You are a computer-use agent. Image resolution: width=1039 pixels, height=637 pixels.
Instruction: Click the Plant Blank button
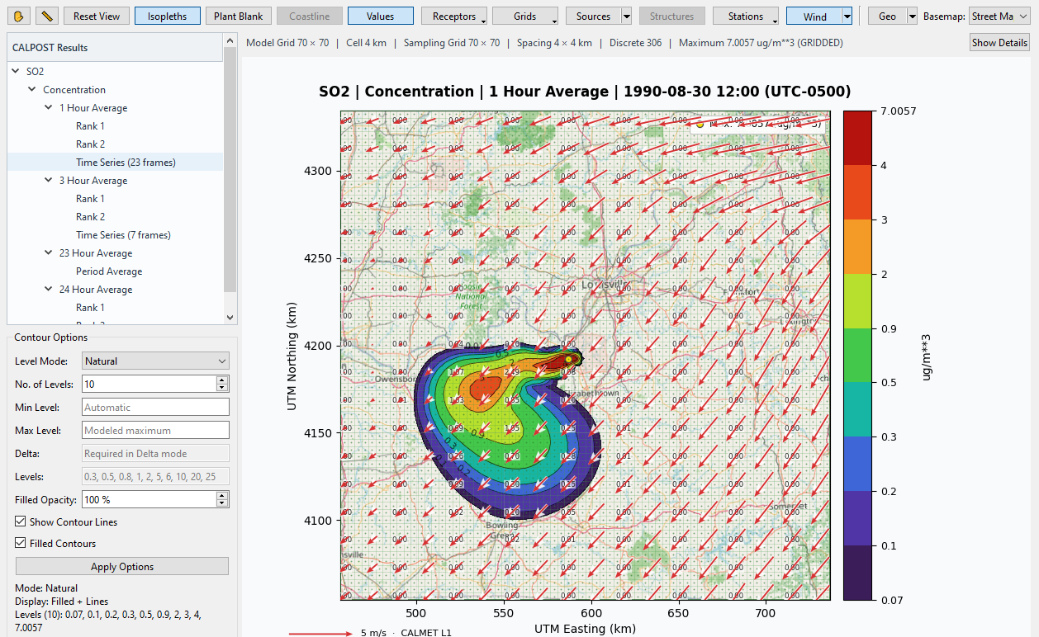click(239, 16)
